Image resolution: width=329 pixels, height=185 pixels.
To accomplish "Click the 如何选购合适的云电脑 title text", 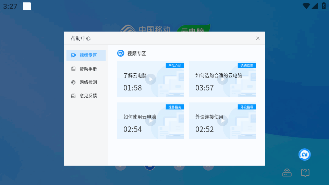I will pyautogui.click(x=219, y=75).
